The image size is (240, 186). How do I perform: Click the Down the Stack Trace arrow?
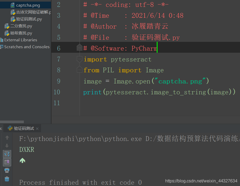[x=7, y=146]
